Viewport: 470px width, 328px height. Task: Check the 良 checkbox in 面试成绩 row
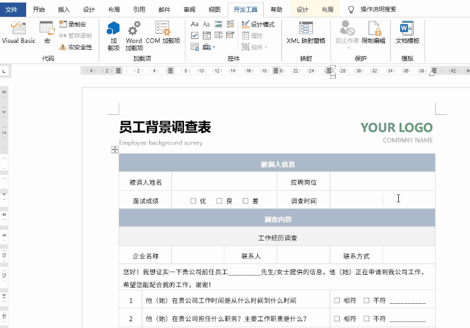[220, 201]
